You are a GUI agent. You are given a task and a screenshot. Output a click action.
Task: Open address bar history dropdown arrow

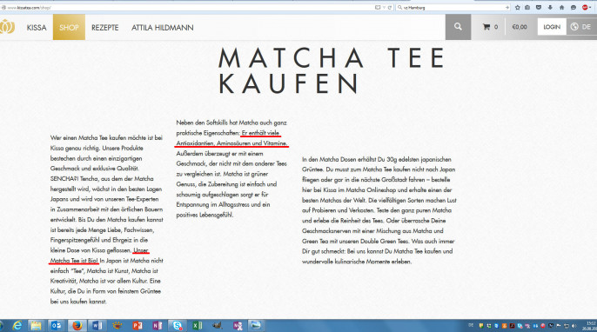tap(384, 7)
